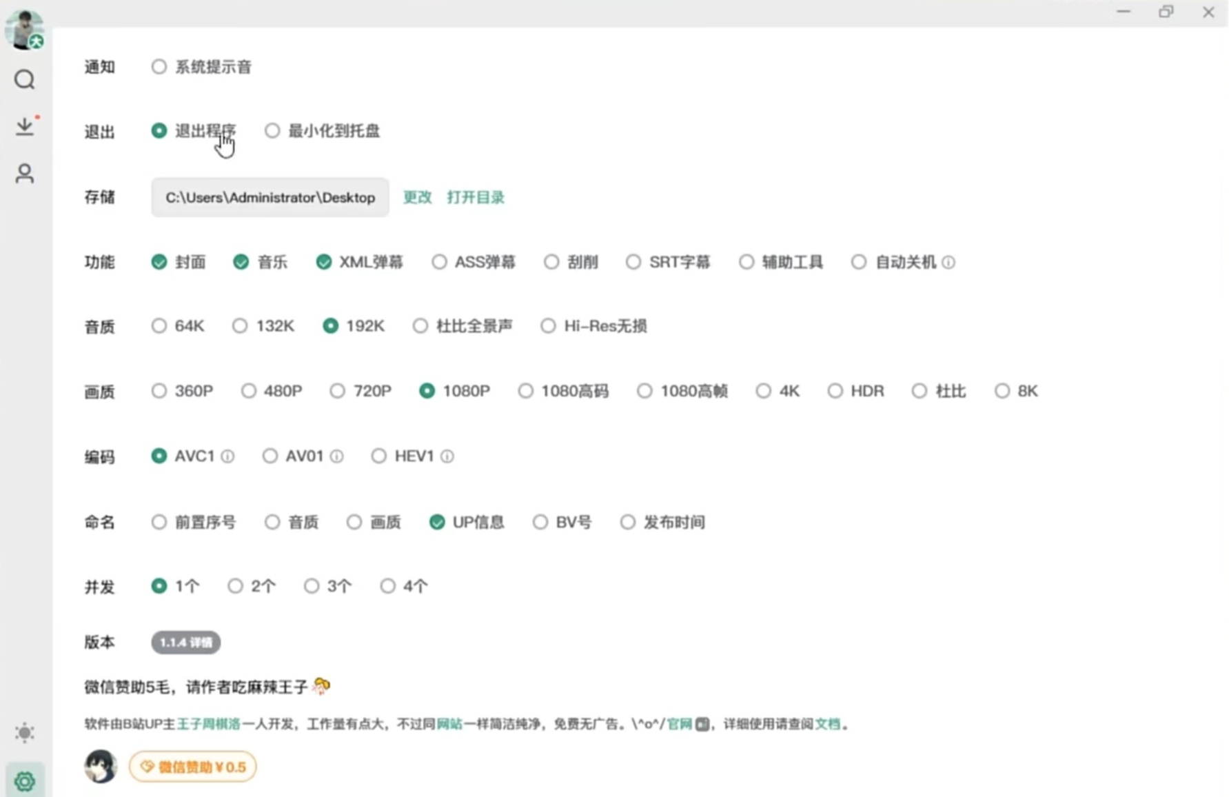1229x797 pixels.
Task: Select 4K video quality
Action: pyautogui.click(x=763, y=392)
